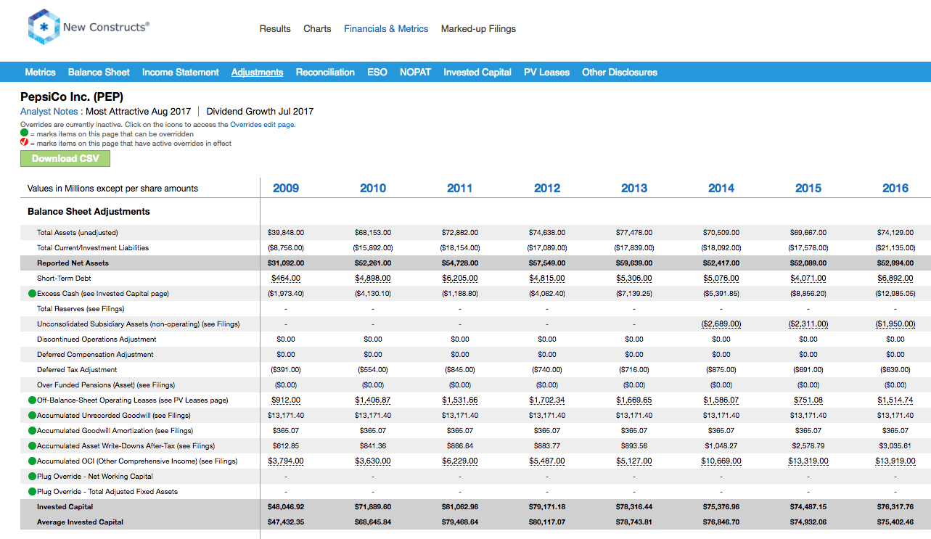The image size is (931, 539).
Task: Click green override icon for Off-Balance-Sheet Operating Leases
Action: 32,400
